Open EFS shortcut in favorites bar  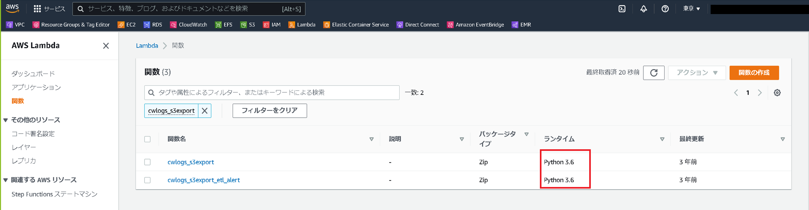point(224,25)
